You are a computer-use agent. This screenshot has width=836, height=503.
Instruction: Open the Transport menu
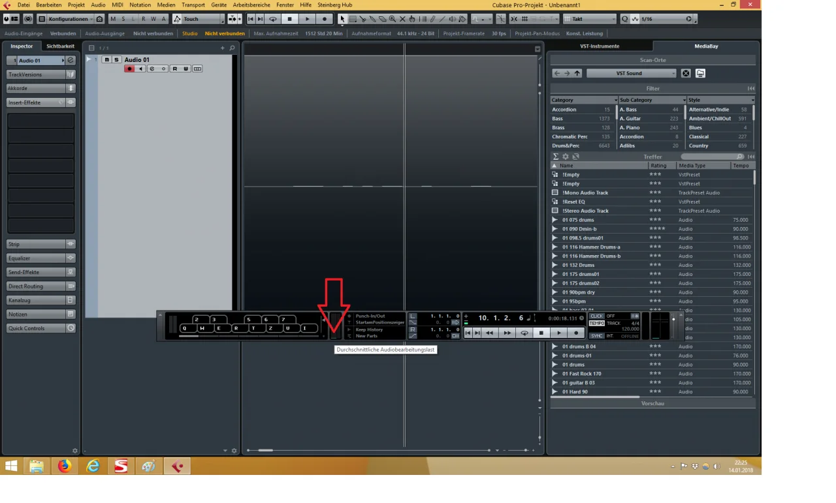[193, 5]
